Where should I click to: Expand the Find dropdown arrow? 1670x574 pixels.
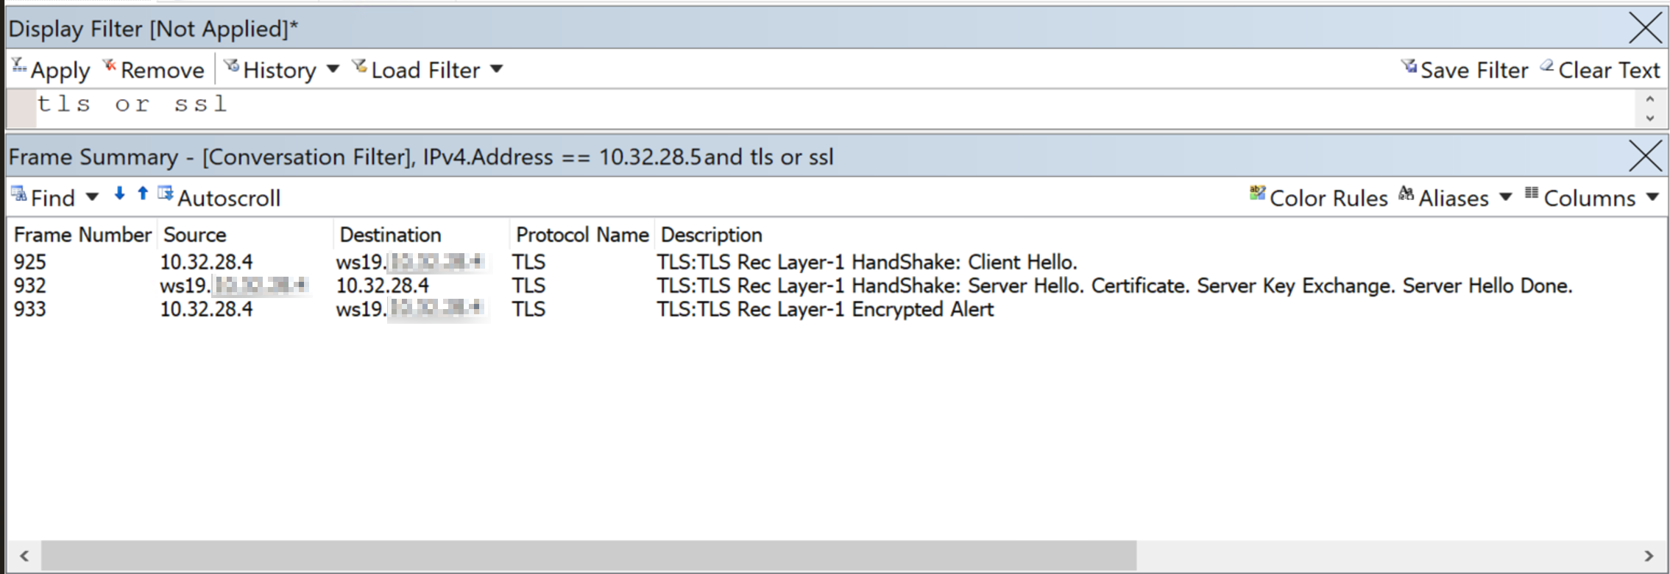[92, 197]
